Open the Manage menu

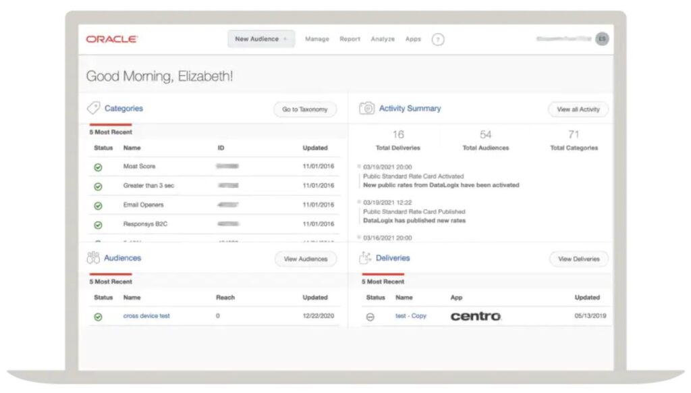click(x=316, y=39)
